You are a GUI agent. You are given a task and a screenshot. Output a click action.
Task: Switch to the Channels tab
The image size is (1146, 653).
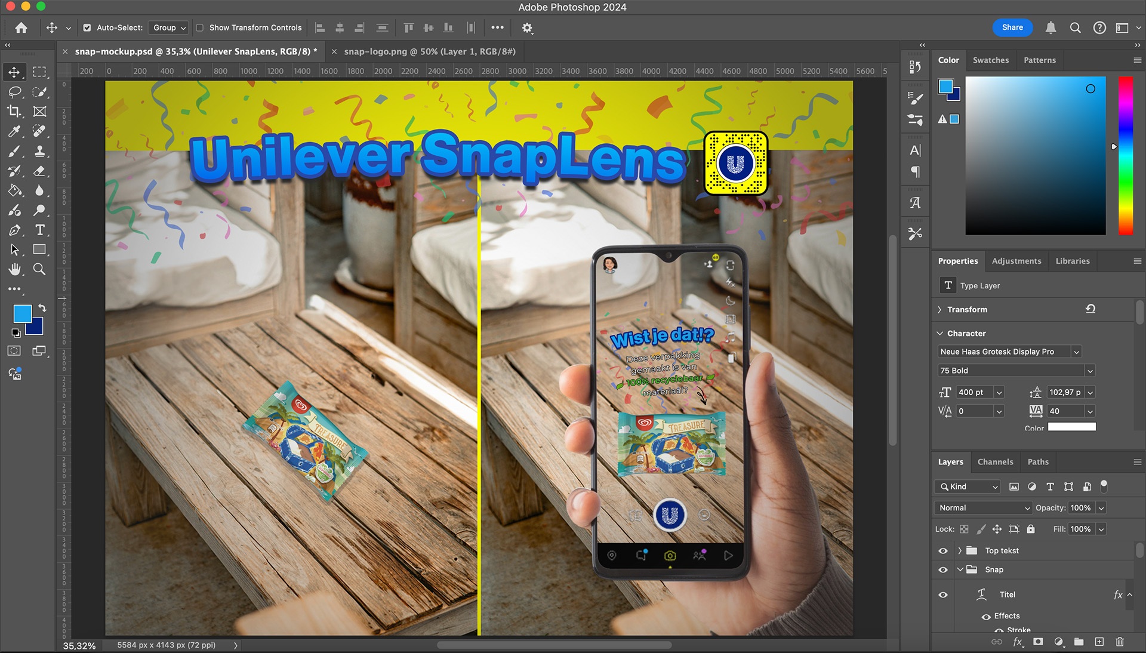[995, 462]
